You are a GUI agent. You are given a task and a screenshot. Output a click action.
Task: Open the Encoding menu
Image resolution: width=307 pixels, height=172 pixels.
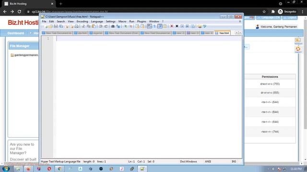pyautogui.click(x=82, y=21)
